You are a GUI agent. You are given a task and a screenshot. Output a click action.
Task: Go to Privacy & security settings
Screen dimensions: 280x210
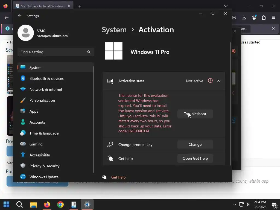click(56, 166)
